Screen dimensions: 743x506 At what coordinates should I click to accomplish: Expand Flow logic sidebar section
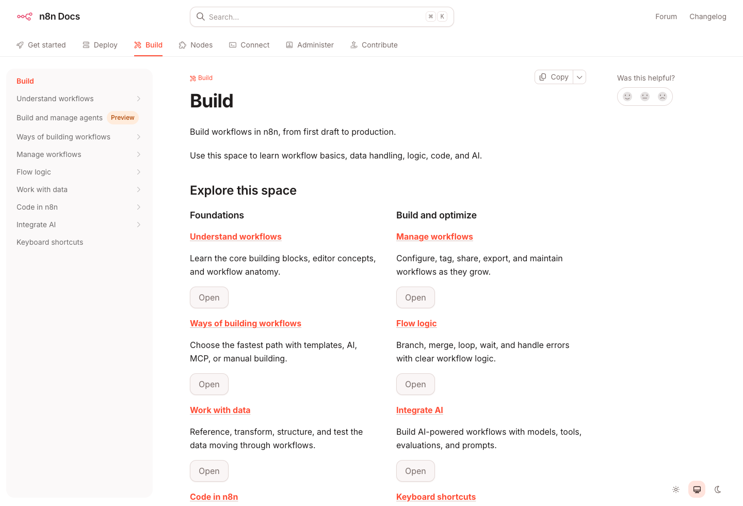click(x=139, y=172)
